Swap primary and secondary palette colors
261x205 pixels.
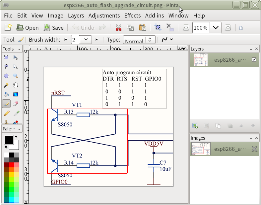click(x=17, y=137)
